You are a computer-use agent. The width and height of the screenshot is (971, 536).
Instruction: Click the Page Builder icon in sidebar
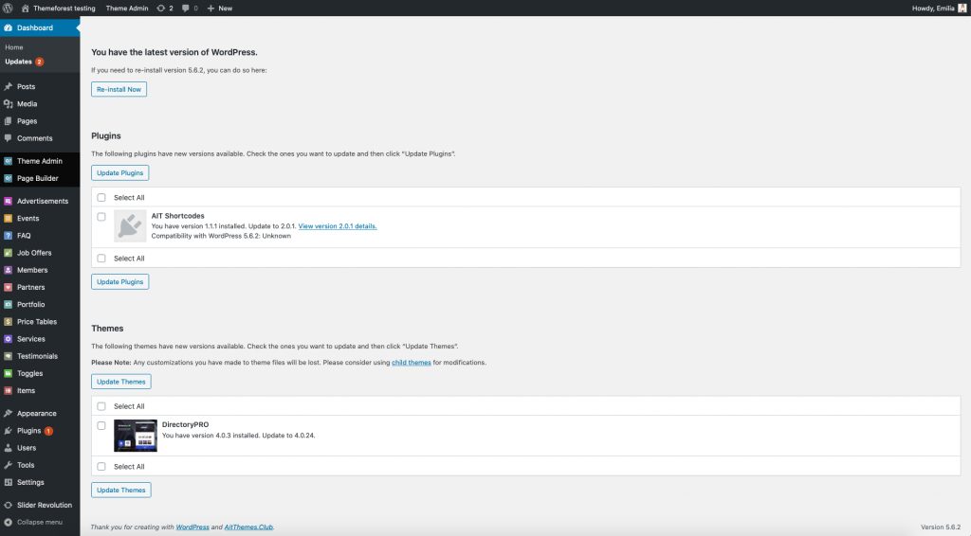8,178
